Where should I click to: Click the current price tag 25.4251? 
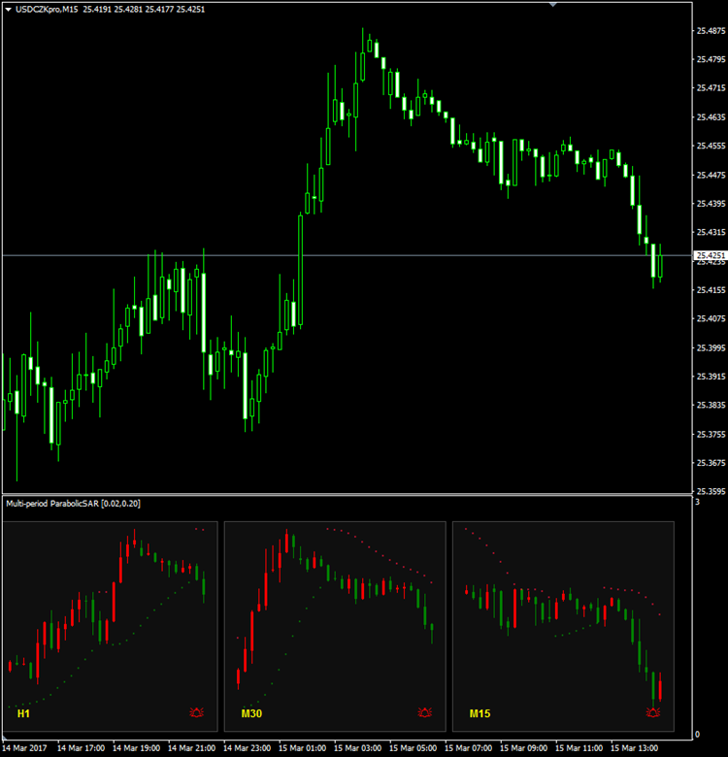tap(711, 255)
